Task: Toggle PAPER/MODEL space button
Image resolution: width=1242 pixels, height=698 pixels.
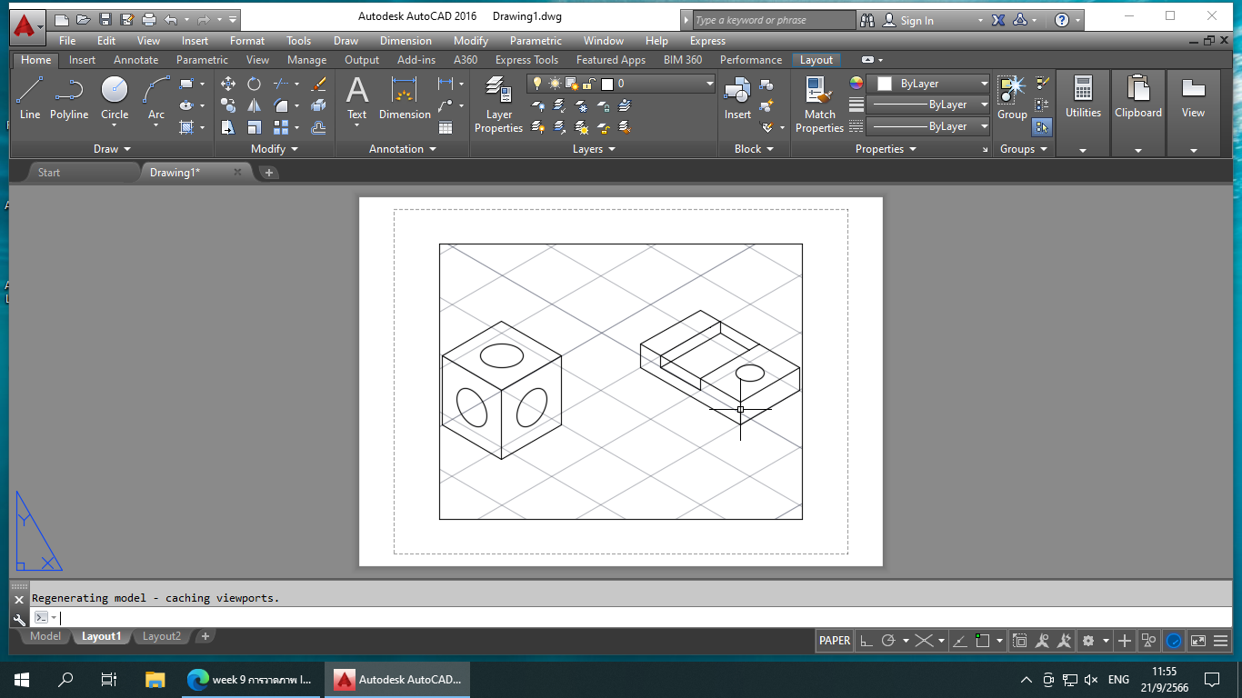Action: pos(835,641)
